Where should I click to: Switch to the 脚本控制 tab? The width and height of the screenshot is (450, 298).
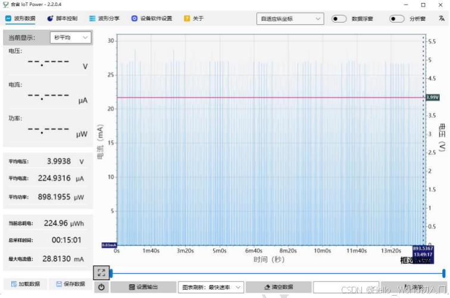pyautogui.click(x=62, y=18)
